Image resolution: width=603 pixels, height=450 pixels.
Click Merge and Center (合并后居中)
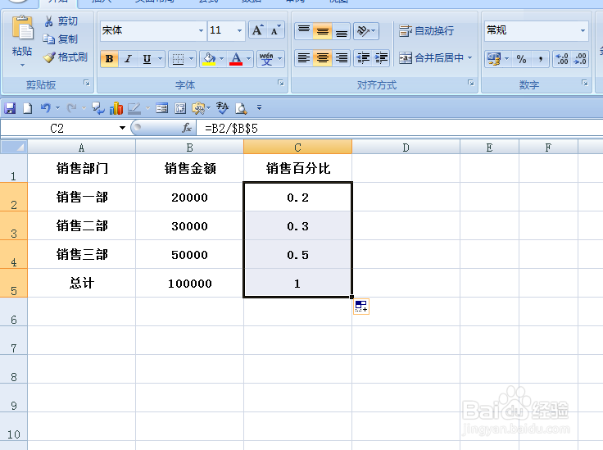[431, 57]
